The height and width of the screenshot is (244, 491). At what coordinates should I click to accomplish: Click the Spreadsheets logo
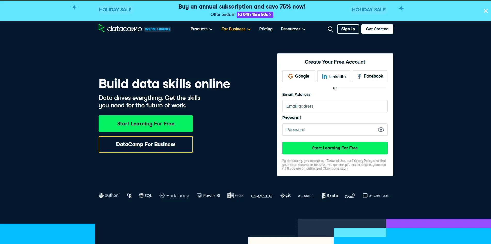click(x=376, y=196)
